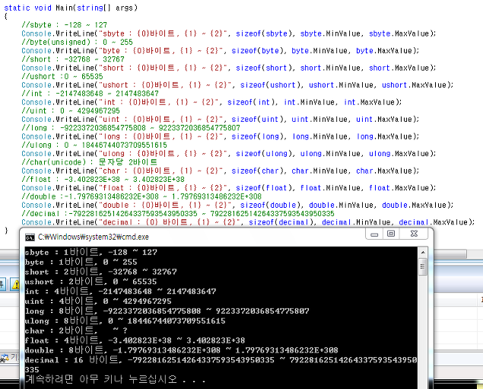Grab the console vertical scrollbar thumb
This screenshot has width=483, height=389.
(x=423, y=266)
